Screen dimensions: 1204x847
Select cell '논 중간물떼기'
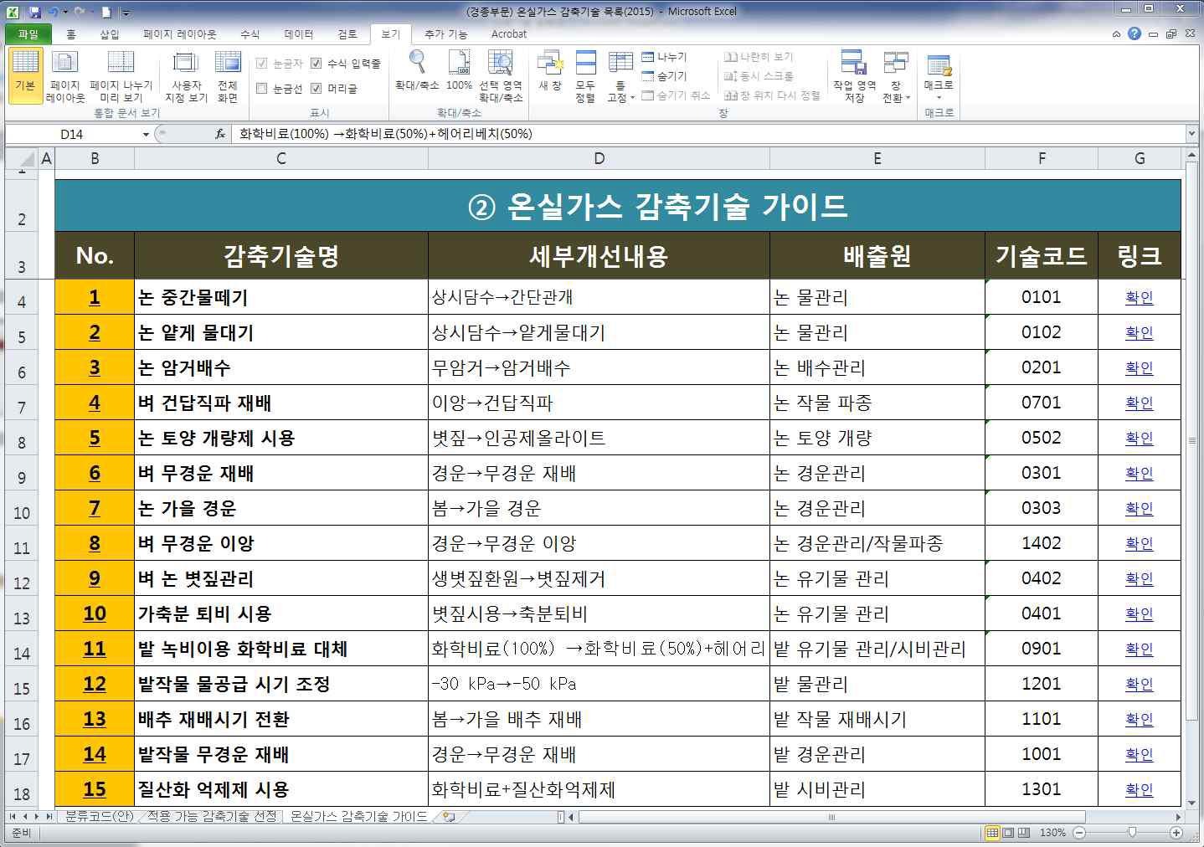coord(280,297)
